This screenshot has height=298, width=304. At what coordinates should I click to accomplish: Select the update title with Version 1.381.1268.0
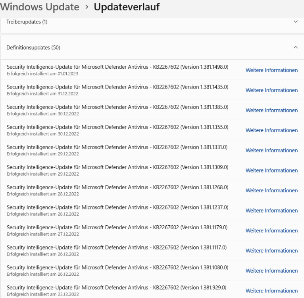point(117,187)
